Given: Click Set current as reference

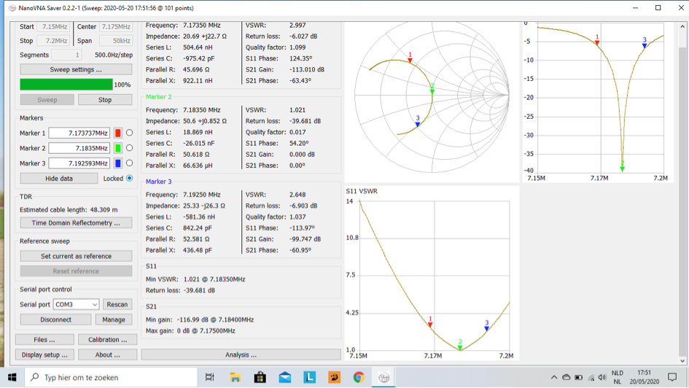Looking at the screenshot, I should (76, 256).
